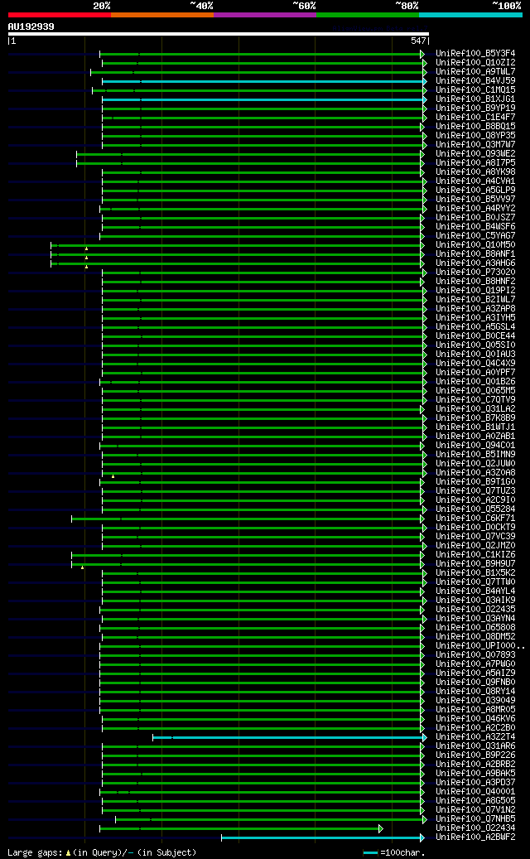The height and width of the screenshot is (859, 530).
Task: Click the white query sequence bar
Action: (219, 34)
